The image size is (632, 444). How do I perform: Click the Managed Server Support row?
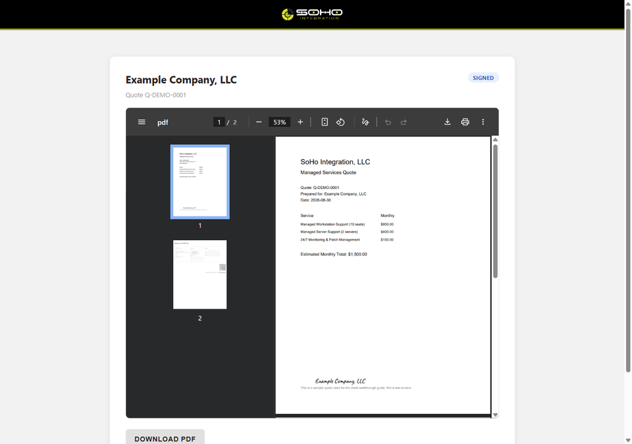click(x=347, y=232)
